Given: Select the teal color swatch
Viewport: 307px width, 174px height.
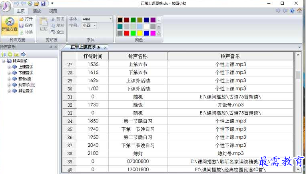Looking at the screenshot, I should pos(120,26).
